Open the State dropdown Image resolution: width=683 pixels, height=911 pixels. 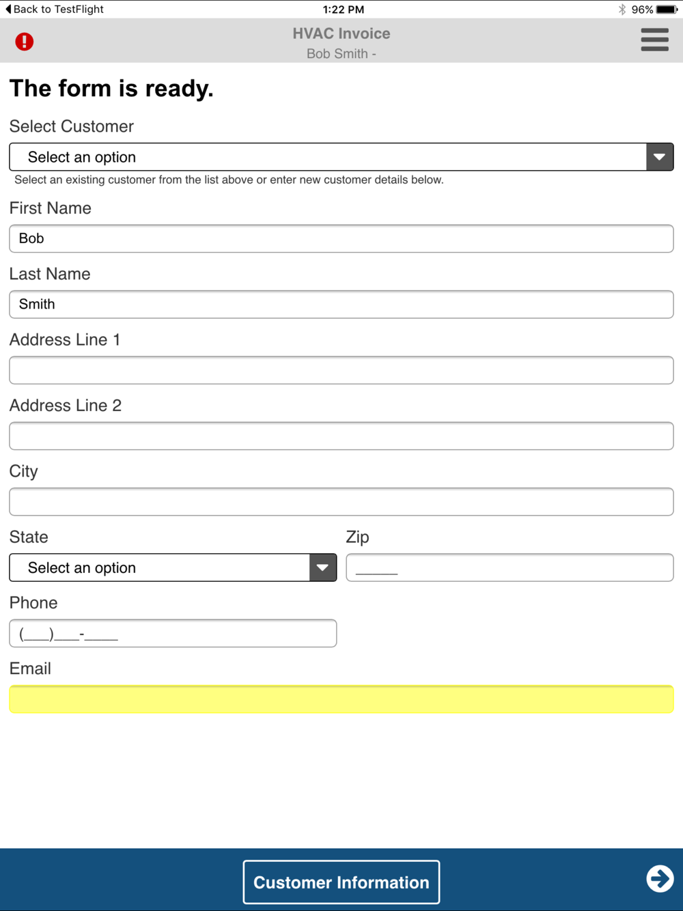click(x=159, y=567)
